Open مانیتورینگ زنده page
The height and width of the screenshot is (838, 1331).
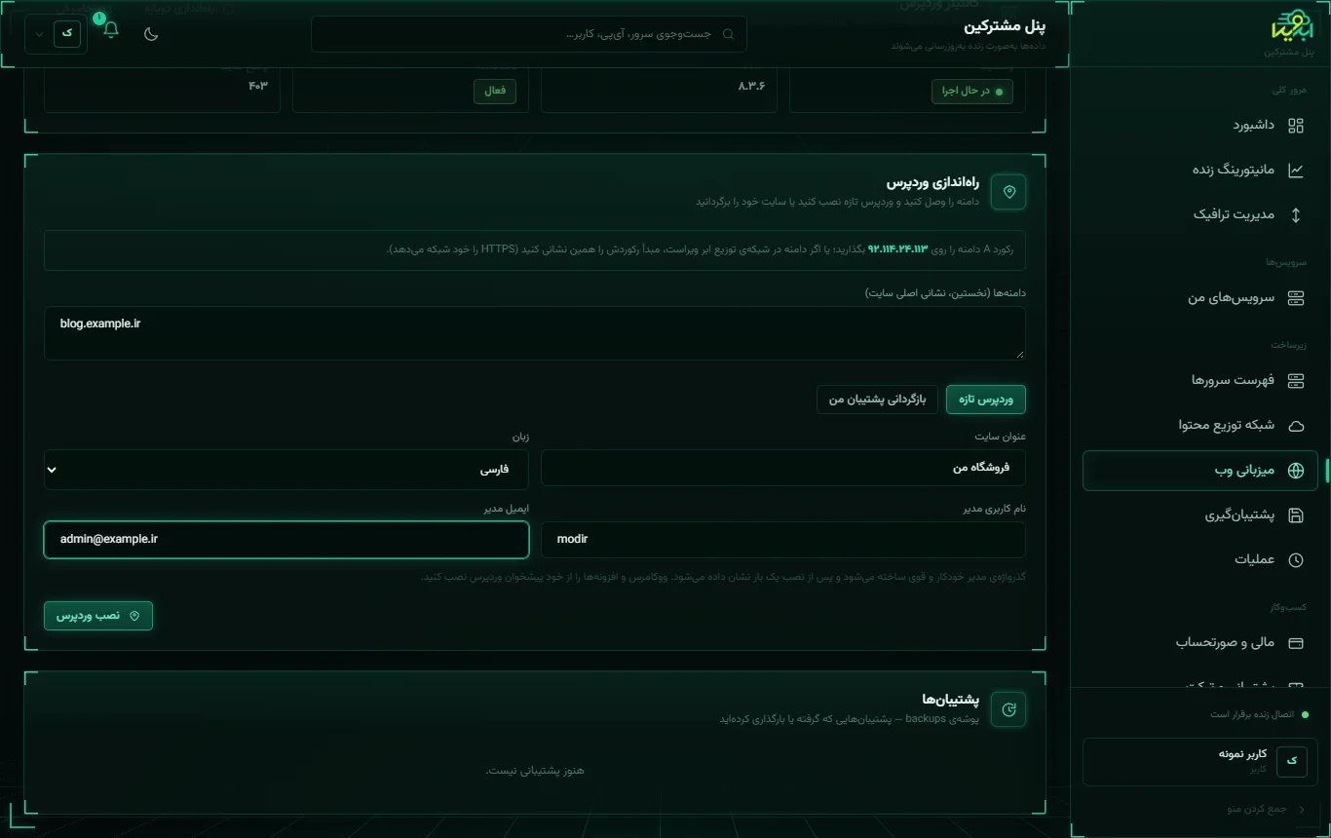(1200, 170)
